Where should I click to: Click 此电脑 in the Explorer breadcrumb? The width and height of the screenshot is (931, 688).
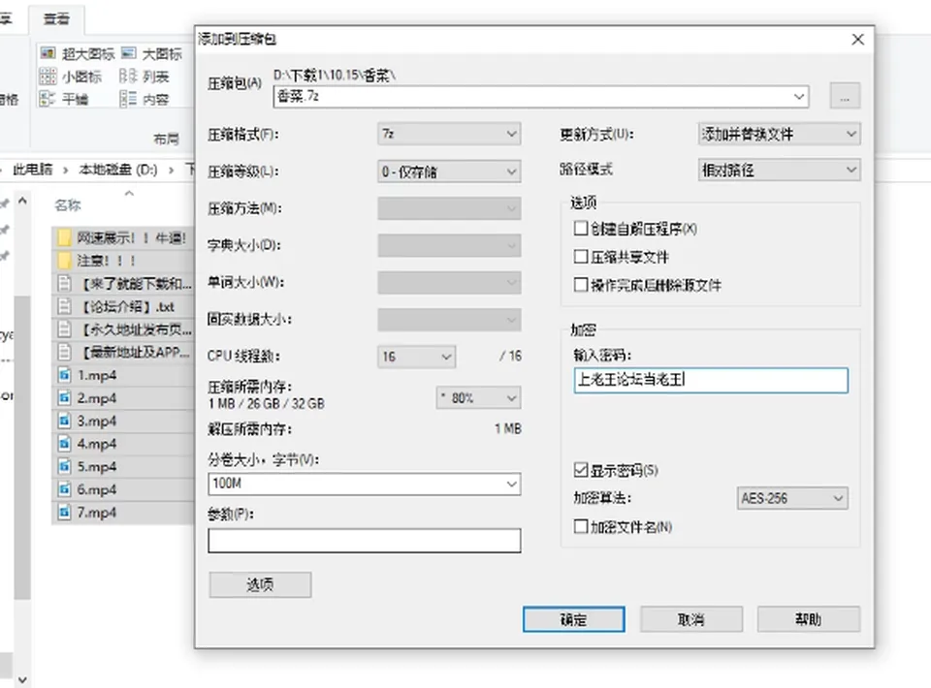coord(33,171)
